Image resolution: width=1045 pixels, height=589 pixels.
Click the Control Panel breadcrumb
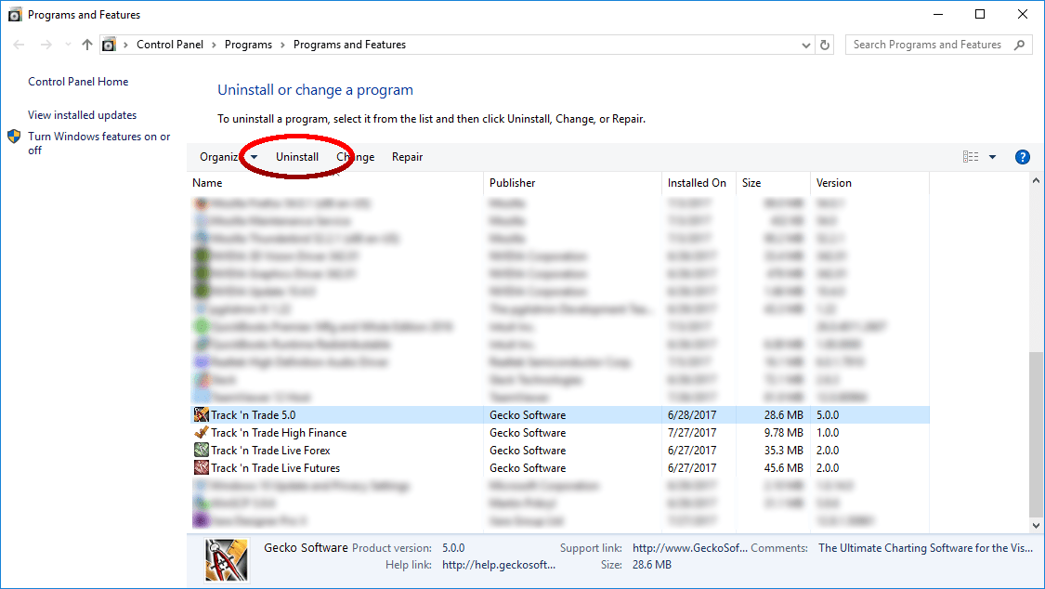(170, 45)
